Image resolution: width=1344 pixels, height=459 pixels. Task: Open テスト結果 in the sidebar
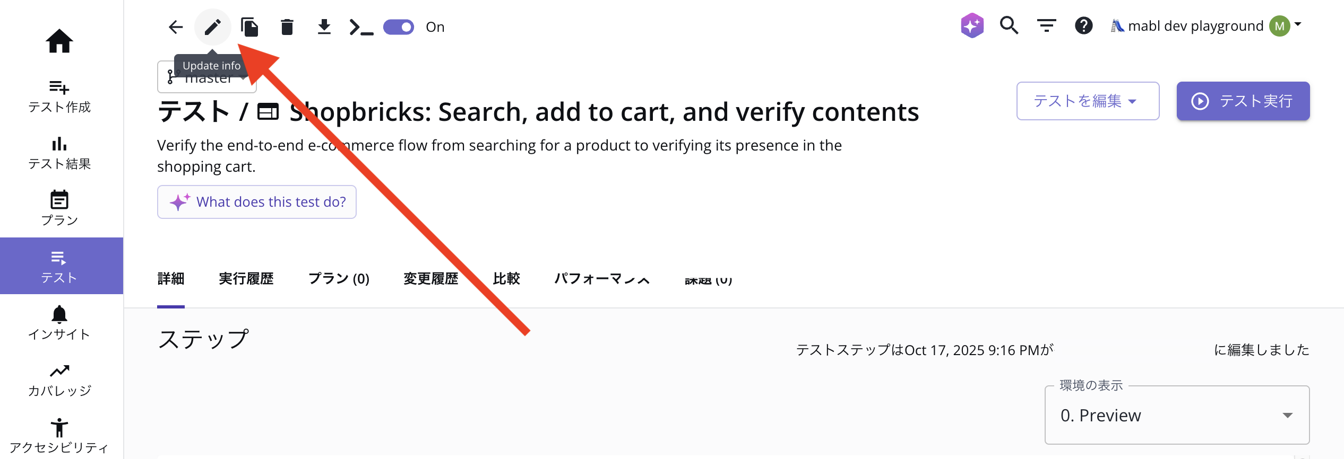click(59, 153)
